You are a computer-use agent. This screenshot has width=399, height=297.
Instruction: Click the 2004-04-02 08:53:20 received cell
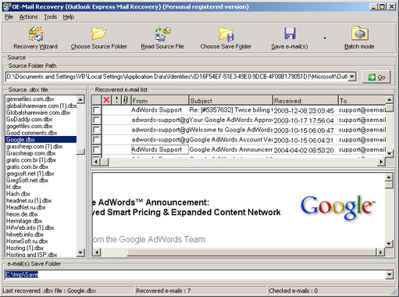click(x=304, y=150)
